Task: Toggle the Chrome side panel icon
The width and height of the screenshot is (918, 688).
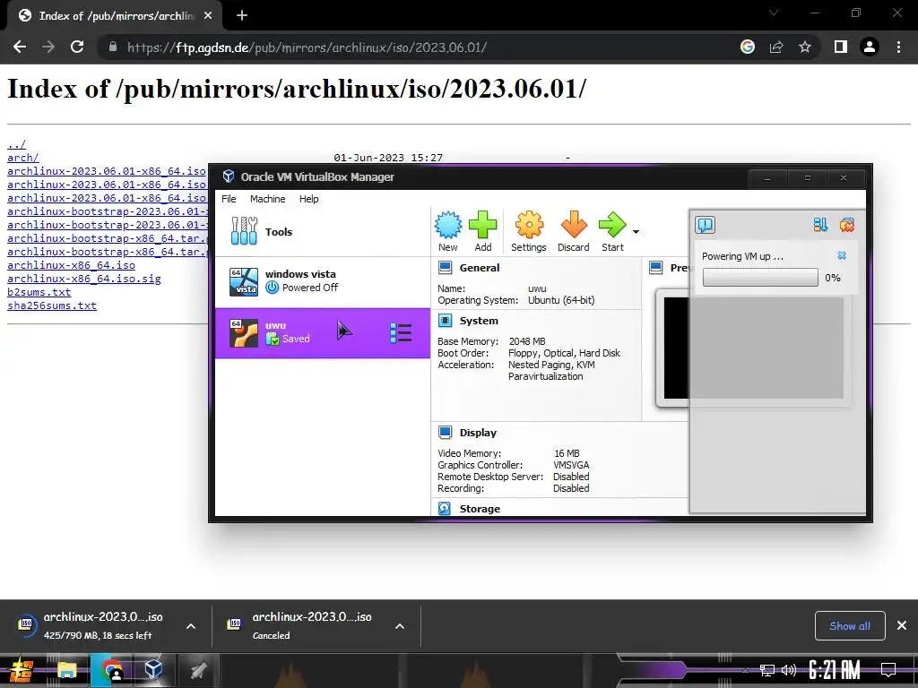Action: click(841, 47)
